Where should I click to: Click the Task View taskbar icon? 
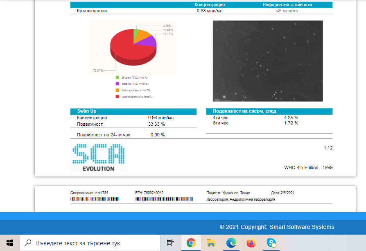170,243
